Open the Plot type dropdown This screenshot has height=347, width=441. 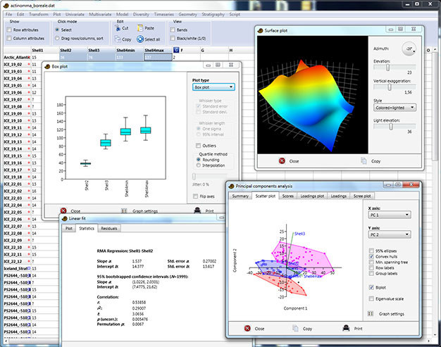(x=213, y=87)
